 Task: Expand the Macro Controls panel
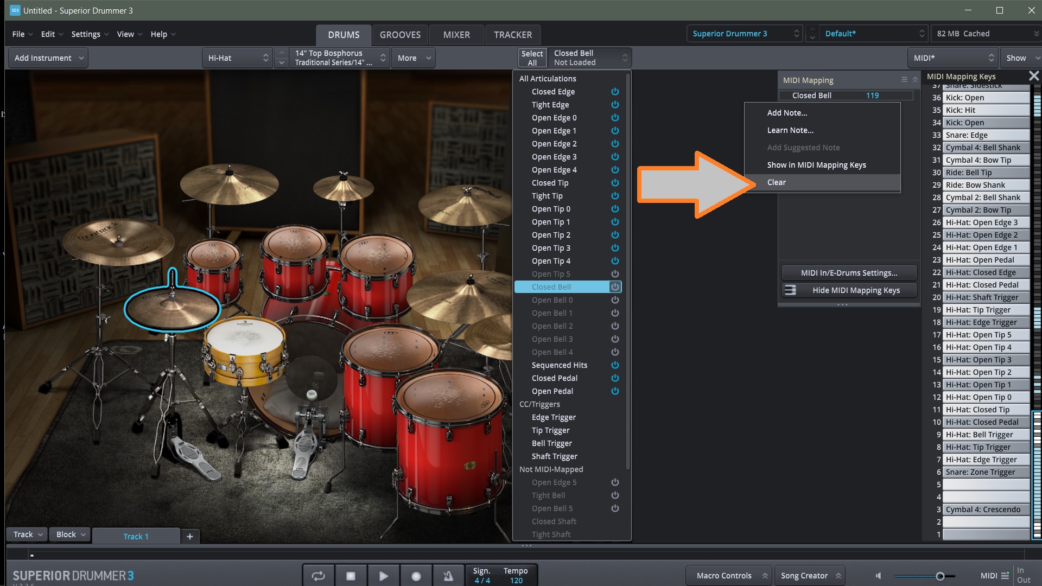[730, 576]
